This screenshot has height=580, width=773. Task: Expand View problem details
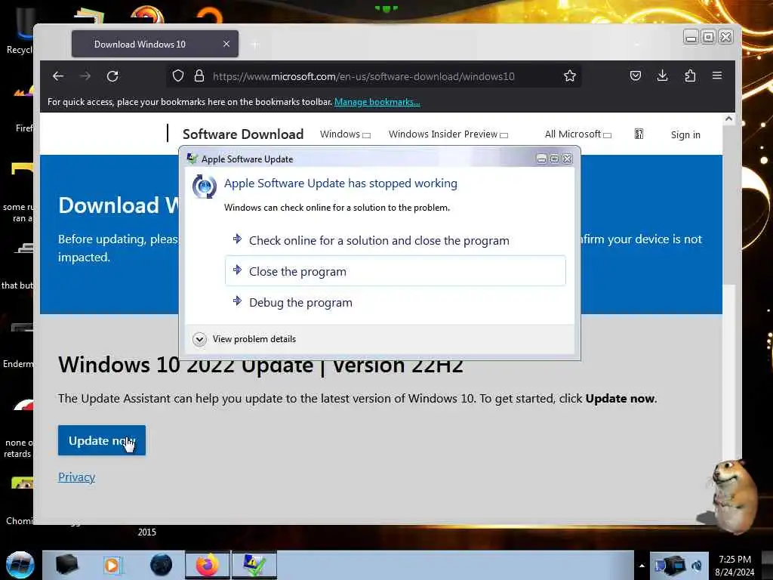pyautogui.click(x=245, y=339)
